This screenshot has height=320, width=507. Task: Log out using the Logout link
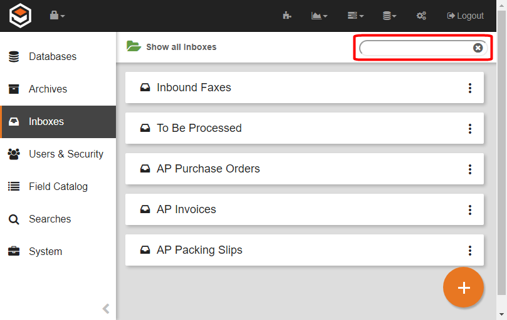465,16
